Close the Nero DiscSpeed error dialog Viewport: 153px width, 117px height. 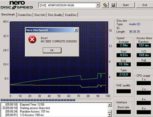pos(76,30)
